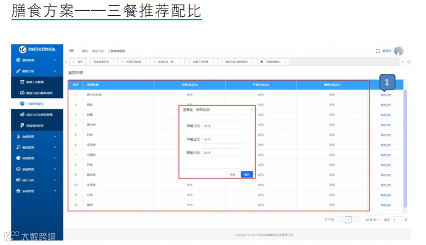426x245 pixels.
Task: Click 修改比例 link for row 1
Action: pyautogui.click(x=385, y=95)
